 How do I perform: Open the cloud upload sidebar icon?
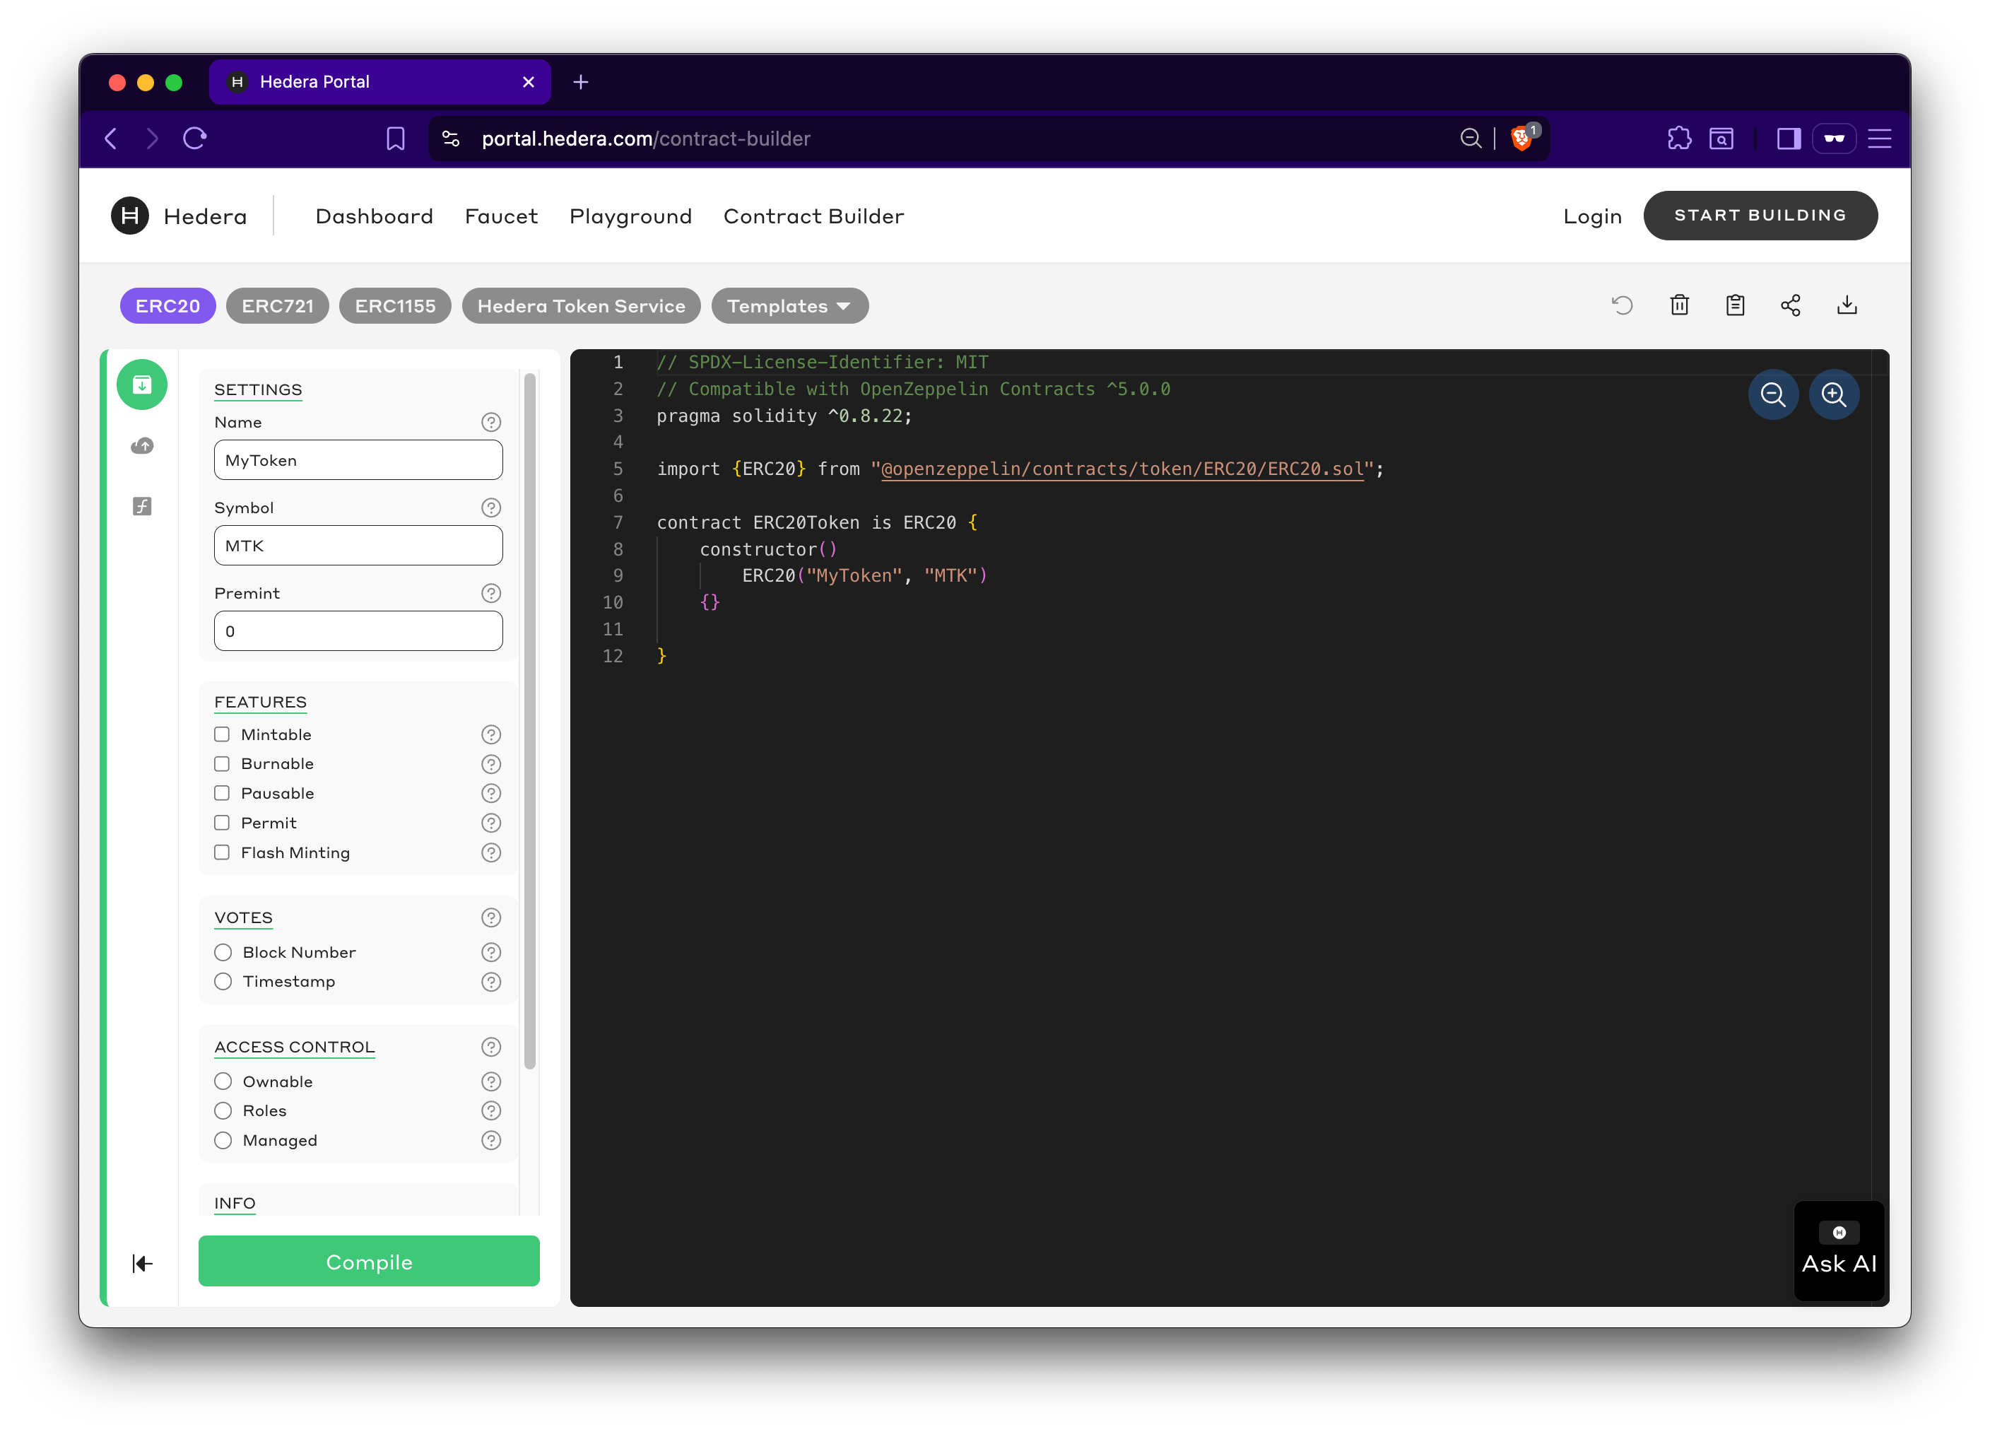[x=142, y=446]
